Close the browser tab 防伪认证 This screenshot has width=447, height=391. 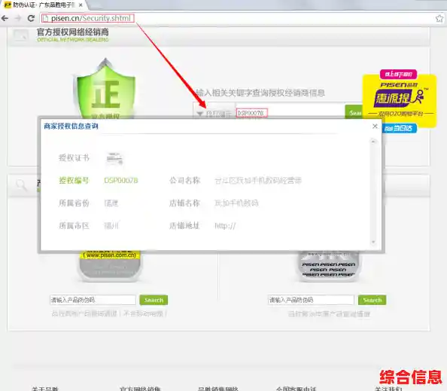tap(81, 5)
